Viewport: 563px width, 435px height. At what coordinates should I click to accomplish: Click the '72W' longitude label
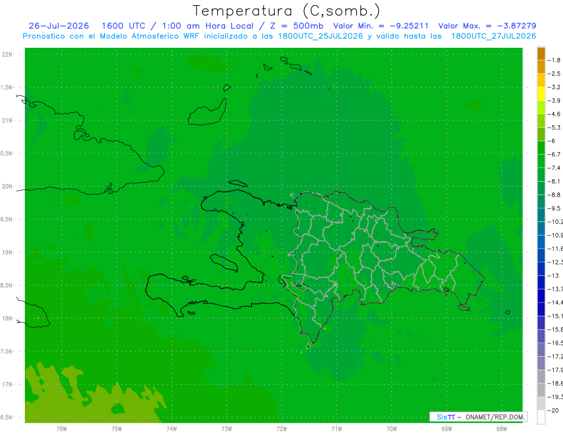tap(281, 428)
